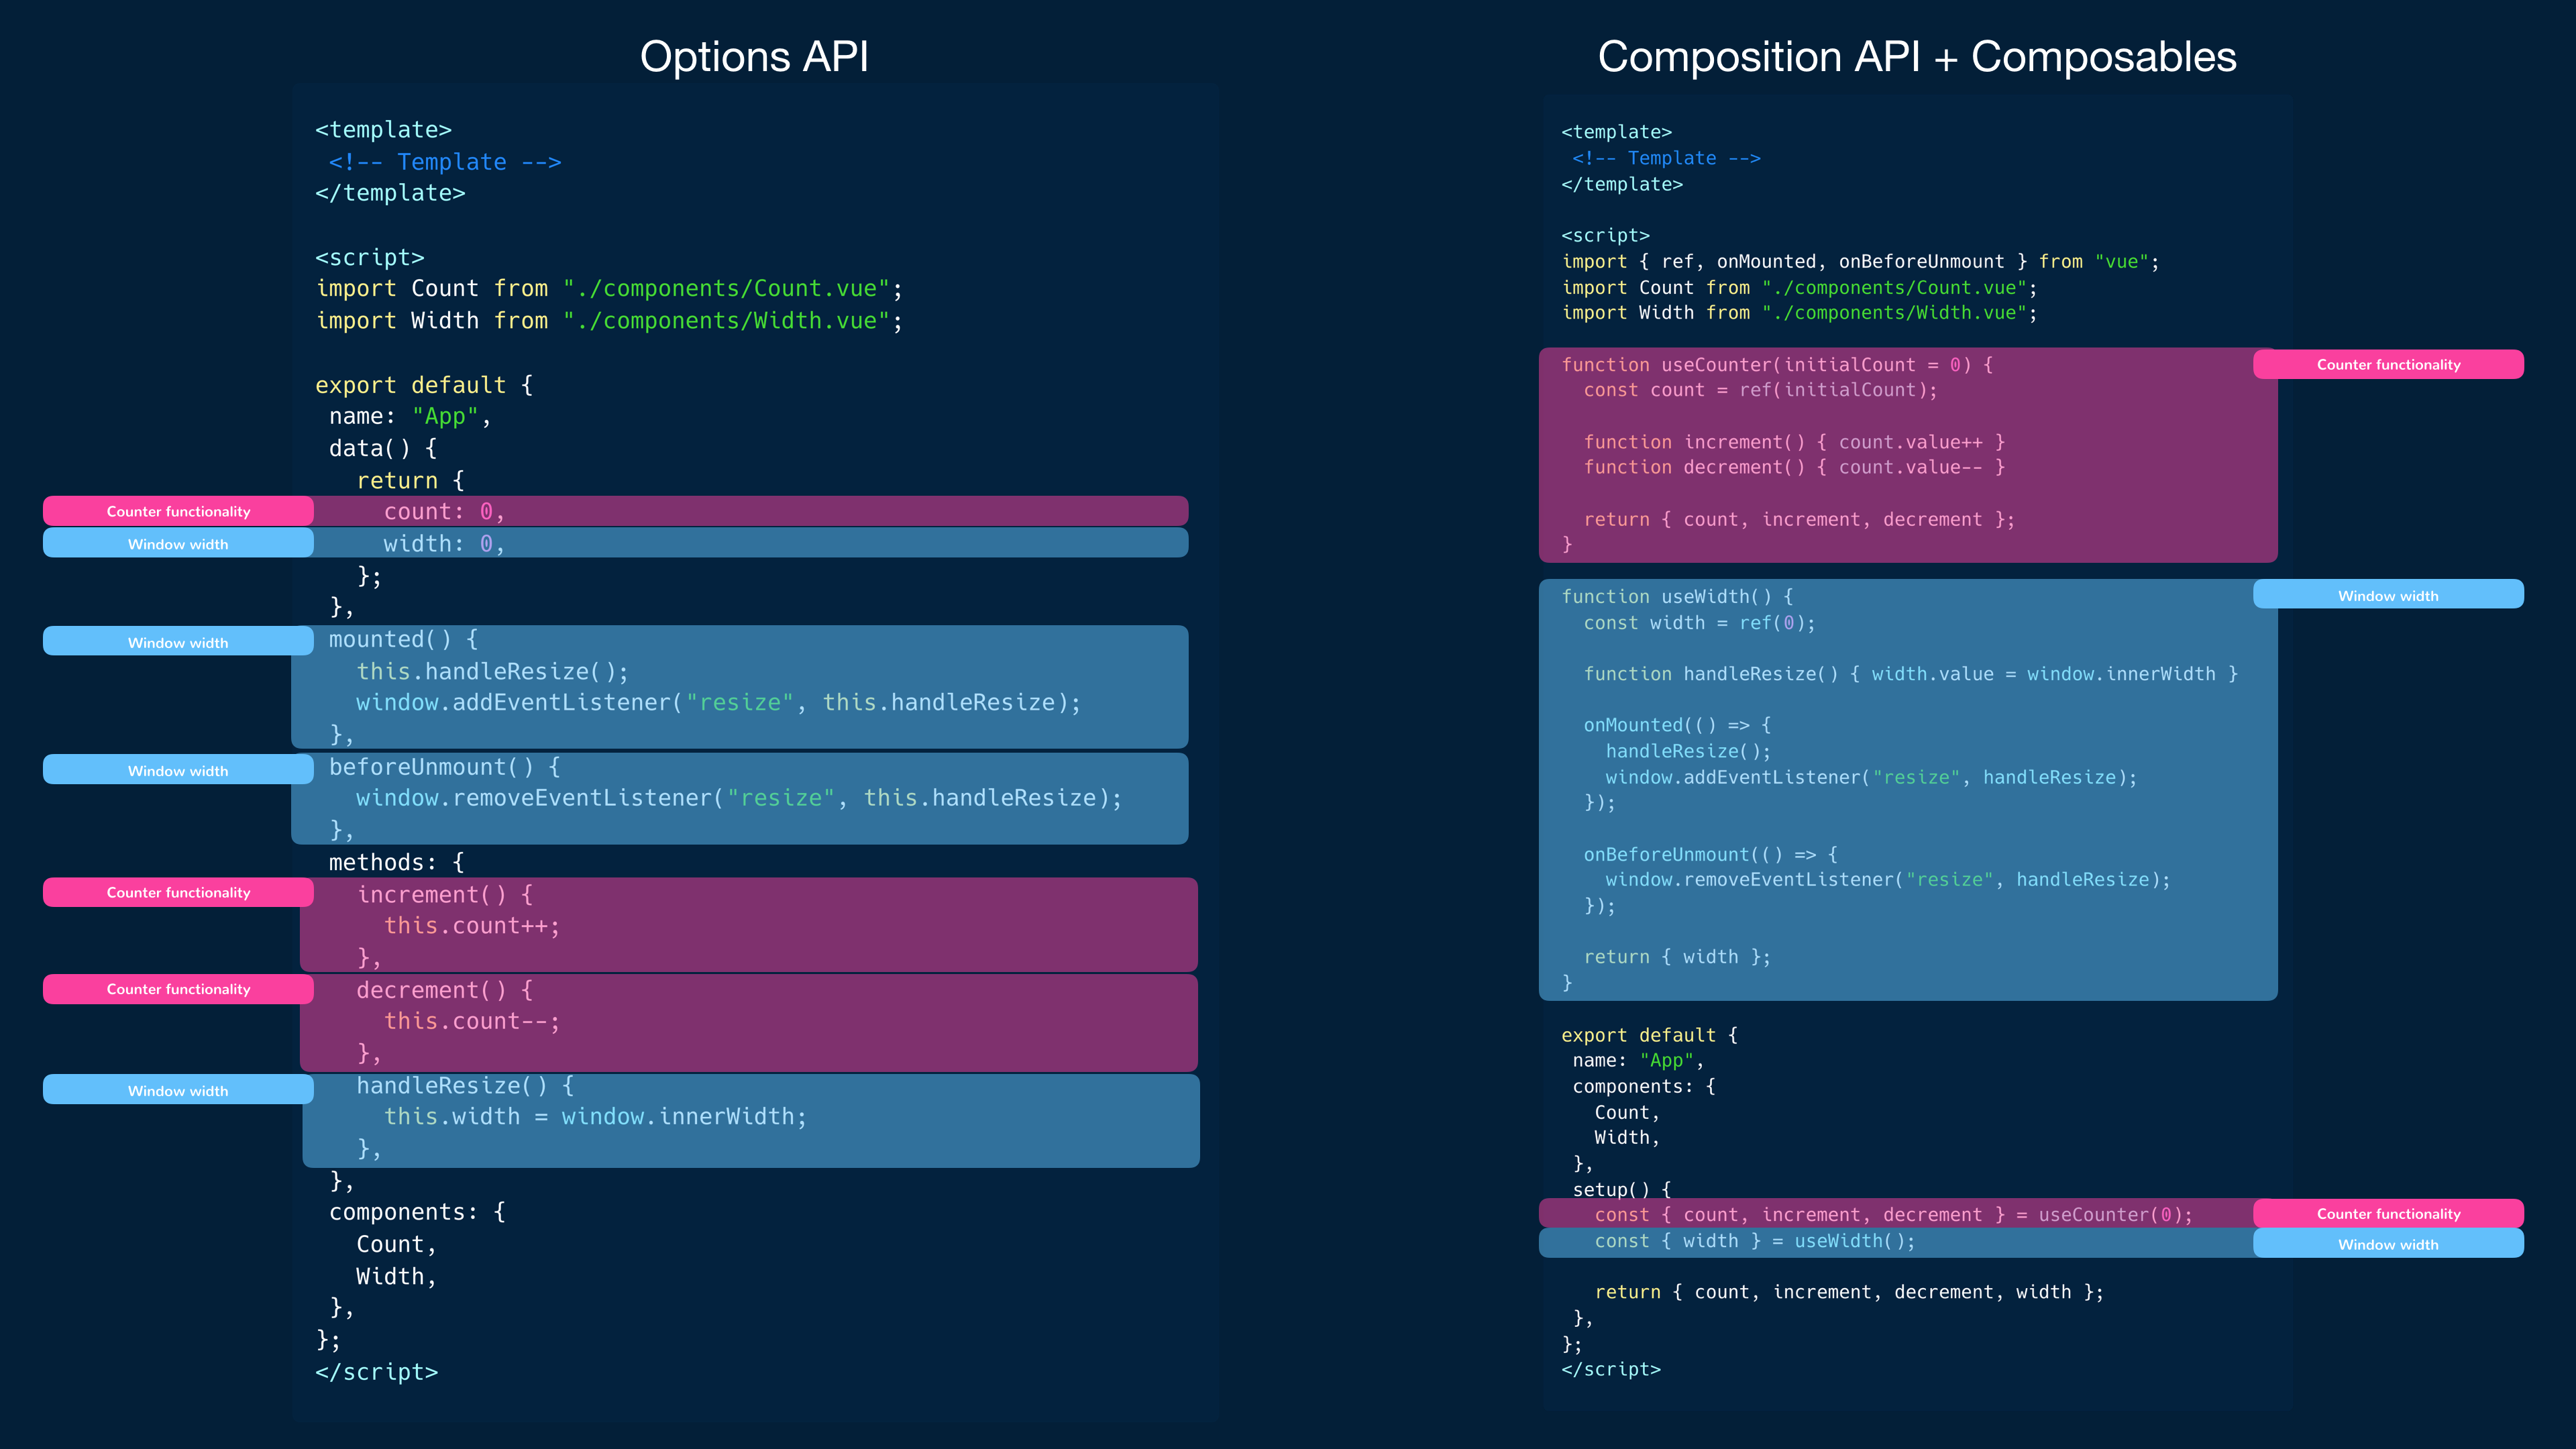Click the blue label beside width: 0
Screen dimensions: 2576x1449
178,544
